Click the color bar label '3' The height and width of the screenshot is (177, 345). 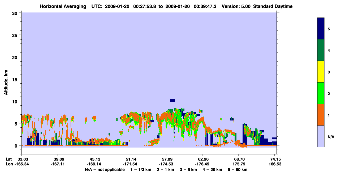pos(329,72)
